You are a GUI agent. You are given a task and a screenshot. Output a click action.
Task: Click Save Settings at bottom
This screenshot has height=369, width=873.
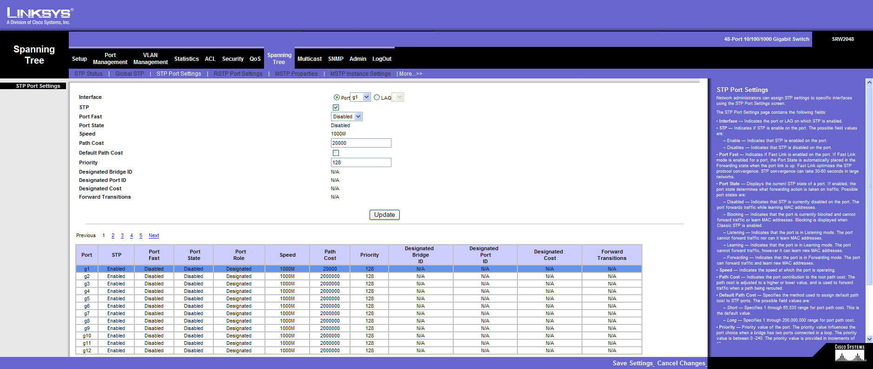pyautogui.click(x=633, y=363)
